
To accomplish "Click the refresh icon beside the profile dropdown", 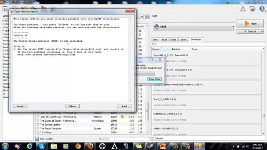I will click(147, 17).
